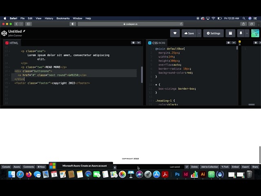The image size is (261, 196).
Task: Click the Embed button
Action: [x=235, y=167]
